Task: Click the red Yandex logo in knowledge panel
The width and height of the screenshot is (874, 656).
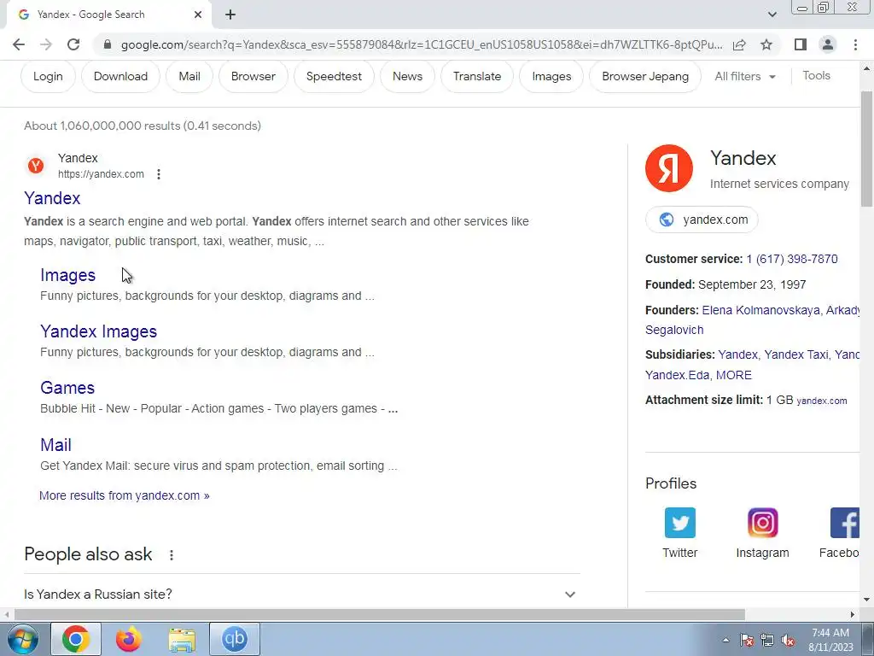Action: 669,168
